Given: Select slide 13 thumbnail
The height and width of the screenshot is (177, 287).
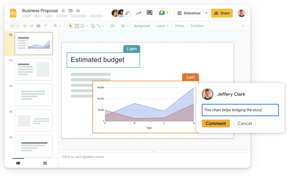Looking at the screenshot, I should click(34, 69).
